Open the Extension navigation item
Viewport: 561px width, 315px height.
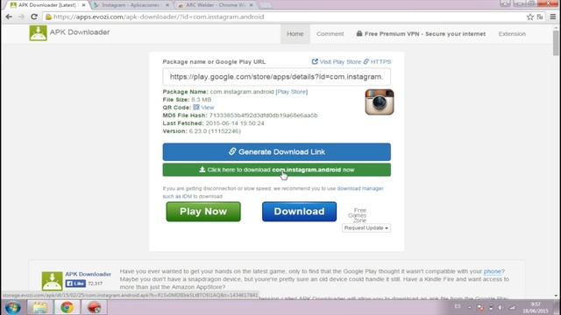512,34
